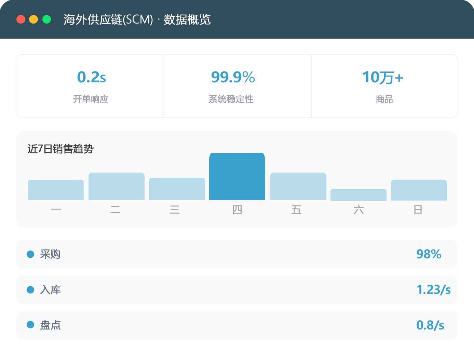Click the 六 weekday axis label
This screenshot has height=353, width=474.
click(359, 209)
